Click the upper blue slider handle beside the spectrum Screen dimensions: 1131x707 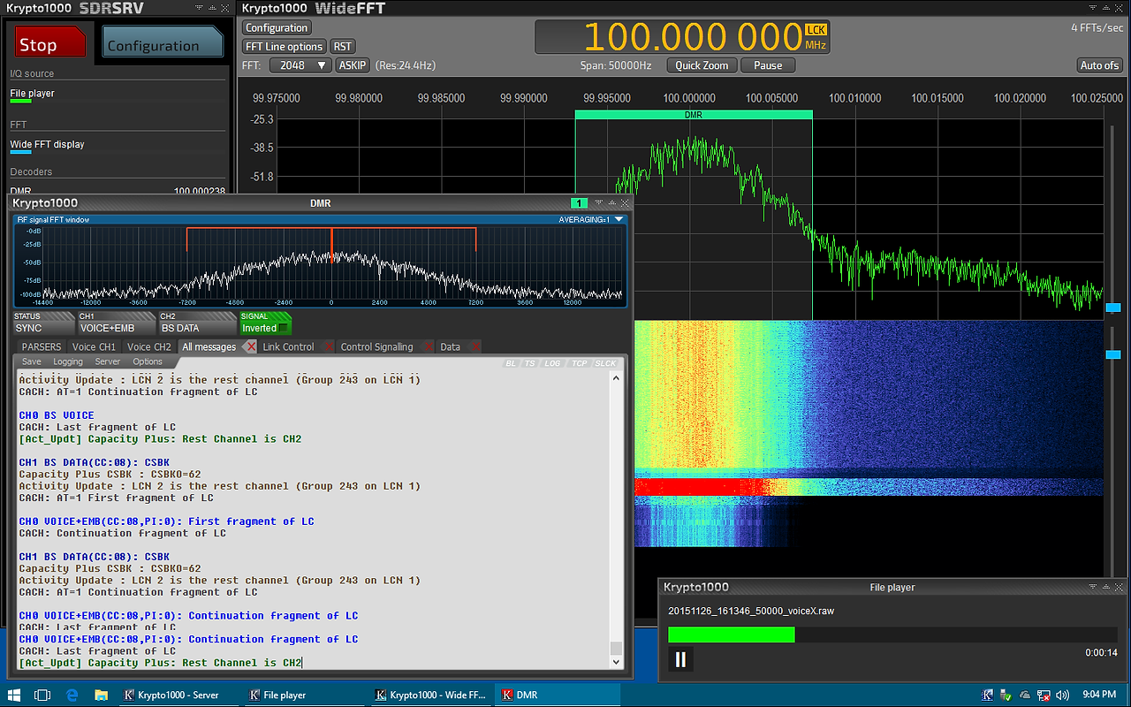(1113, 308)
